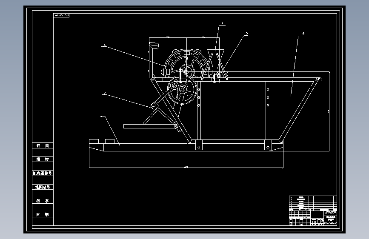This screenshot has width=369, height=239.
Task: Select the 签字 label cell
Action: point(43,201)
